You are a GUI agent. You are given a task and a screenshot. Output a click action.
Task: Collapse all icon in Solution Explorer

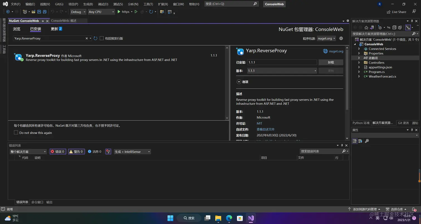394,27
